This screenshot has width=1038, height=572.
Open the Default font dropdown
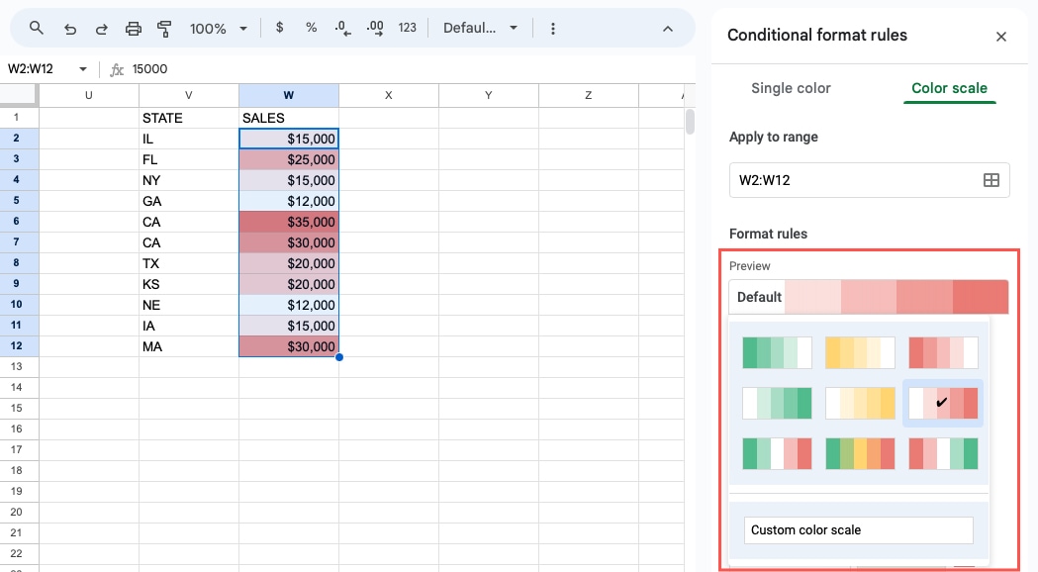tap(480, 28)
